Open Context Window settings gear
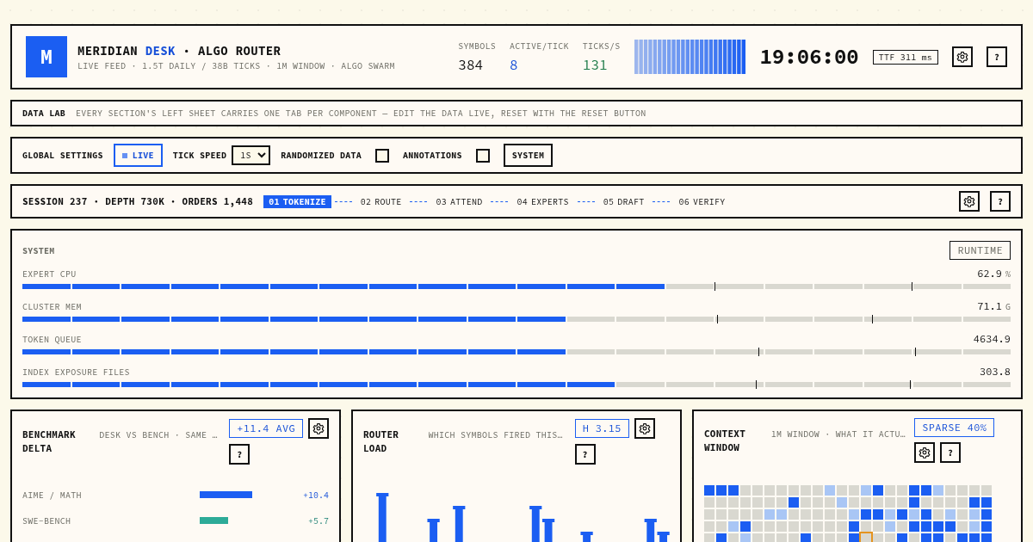The width and height of the screenshot is (1033, 542). tap(925, 453)
